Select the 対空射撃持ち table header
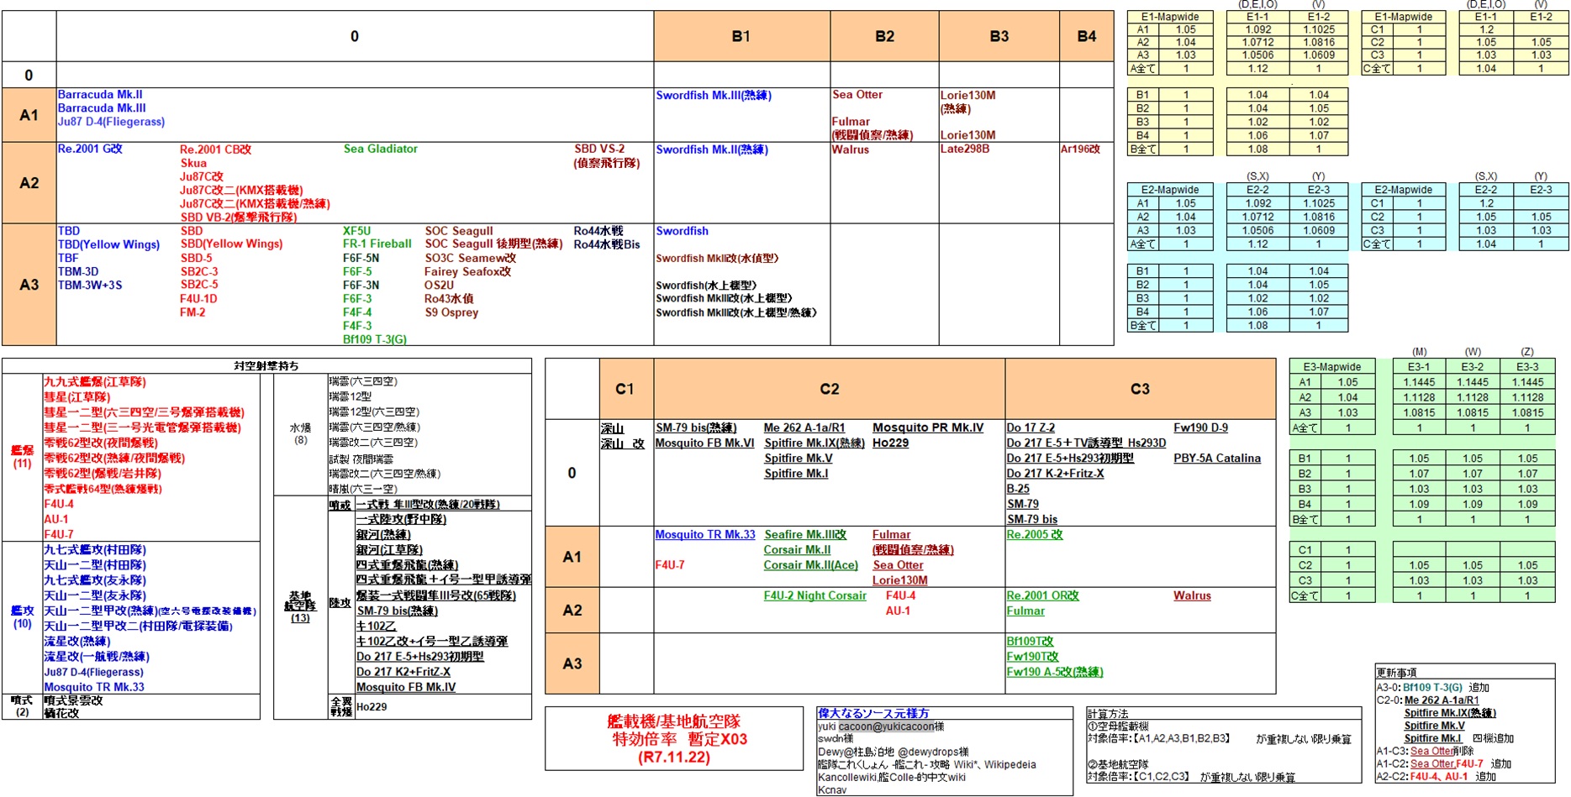Viewport: 1571px width, 797px height. click(x=266, y=366)
